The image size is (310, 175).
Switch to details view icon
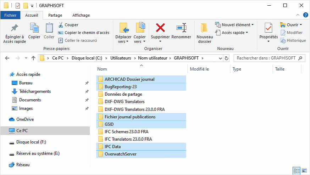pyautogui.click(x=297, y=171)
